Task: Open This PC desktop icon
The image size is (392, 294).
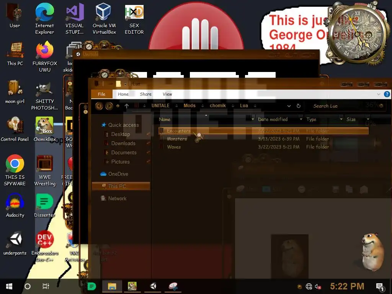Action: (x=15, y=54)
